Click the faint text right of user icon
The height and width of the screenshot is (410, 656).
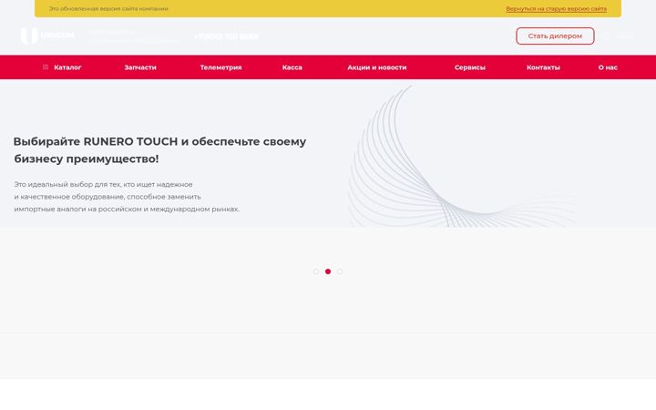tap(624, 36)
